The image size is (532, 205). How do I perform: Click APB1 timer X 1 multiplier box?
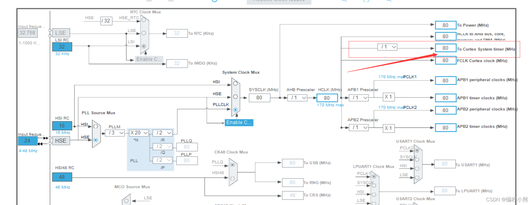(x=388, y=97)
